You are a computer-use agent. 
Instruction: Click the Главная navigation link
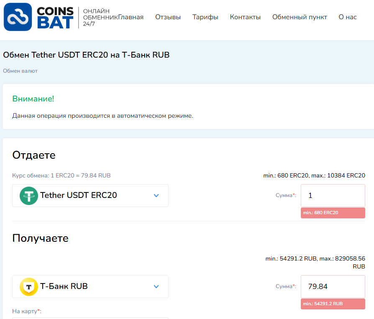[x=131, y=18]
